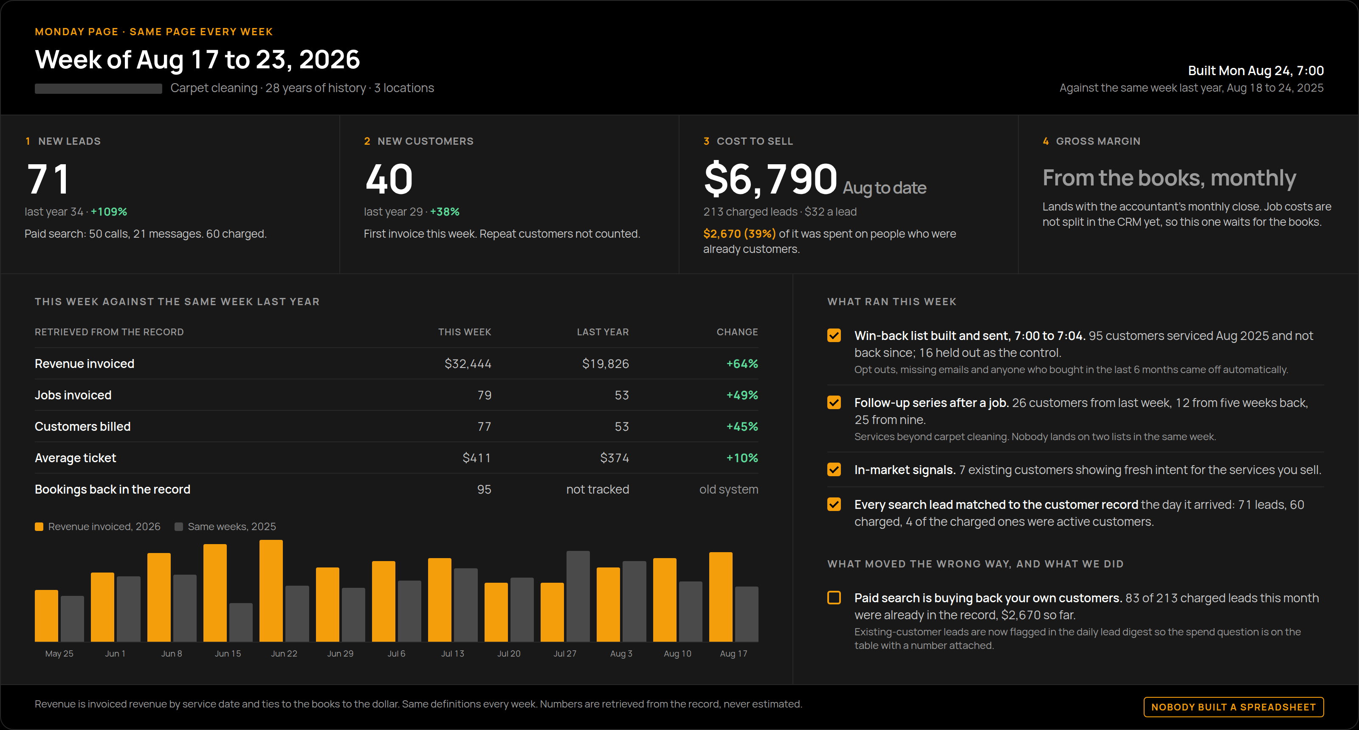Click the 'Aug 10' chart axis label
The width and height of the screenshot is (1359, 730).
pyautogui.click(x=677, y=654)
